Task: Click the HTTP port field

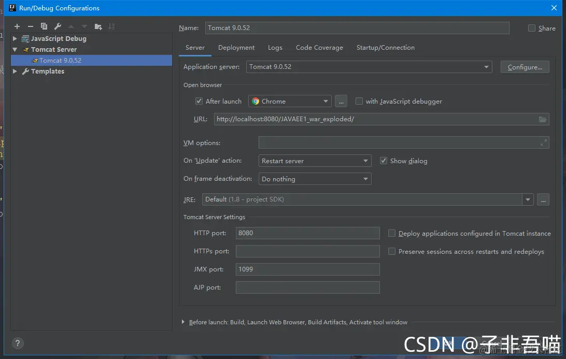Action: (307, 233)
